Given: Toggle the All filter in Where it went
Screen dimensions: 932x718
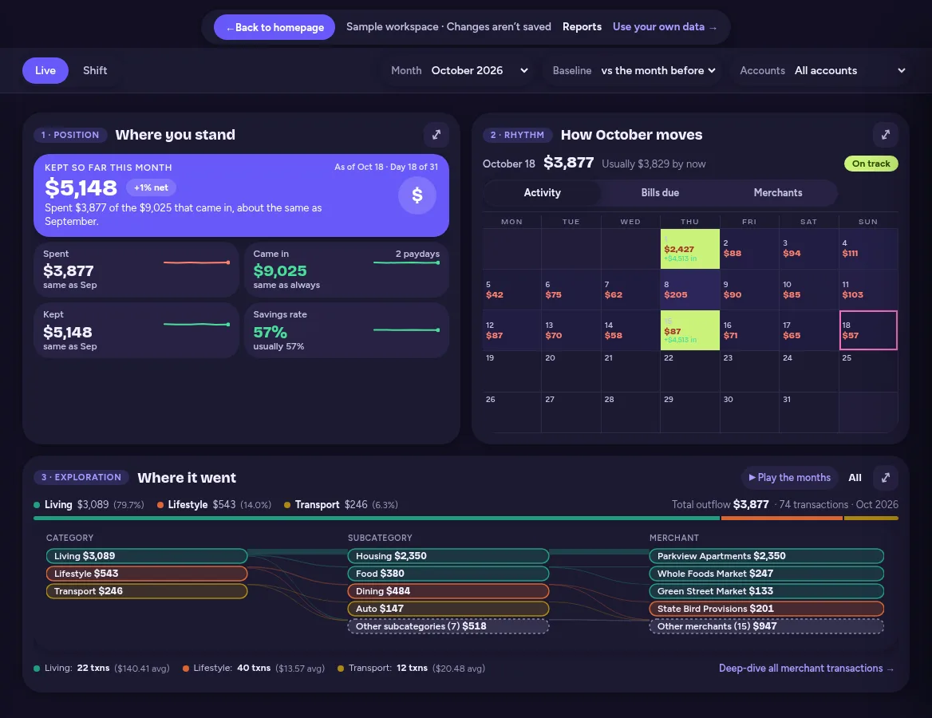Looking at the screenshot, I should coord(855,477).
